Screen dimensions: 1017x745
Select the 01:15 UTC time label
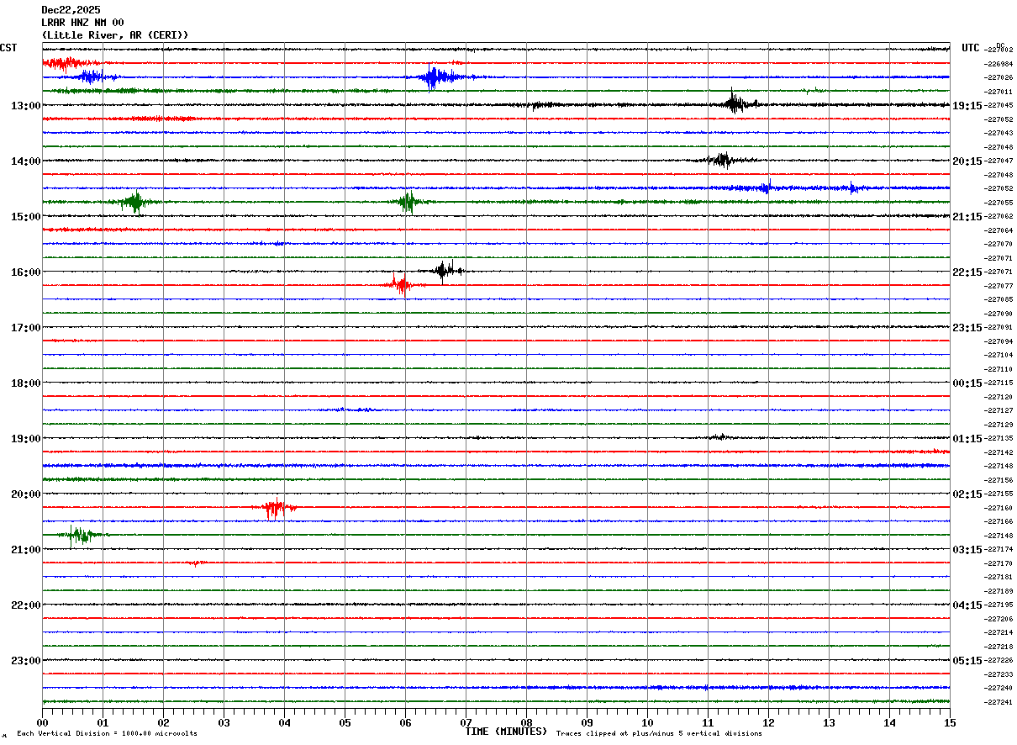point(967,439)
